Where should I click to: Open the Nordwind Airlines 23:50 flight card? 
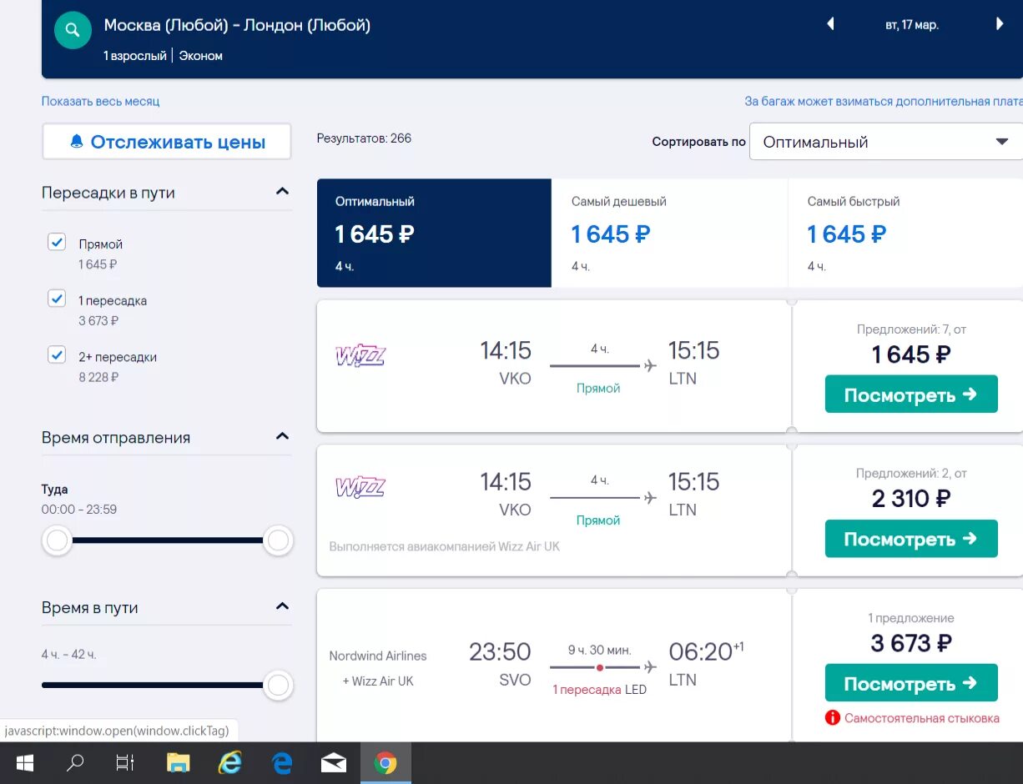click(x=553, y=665)
